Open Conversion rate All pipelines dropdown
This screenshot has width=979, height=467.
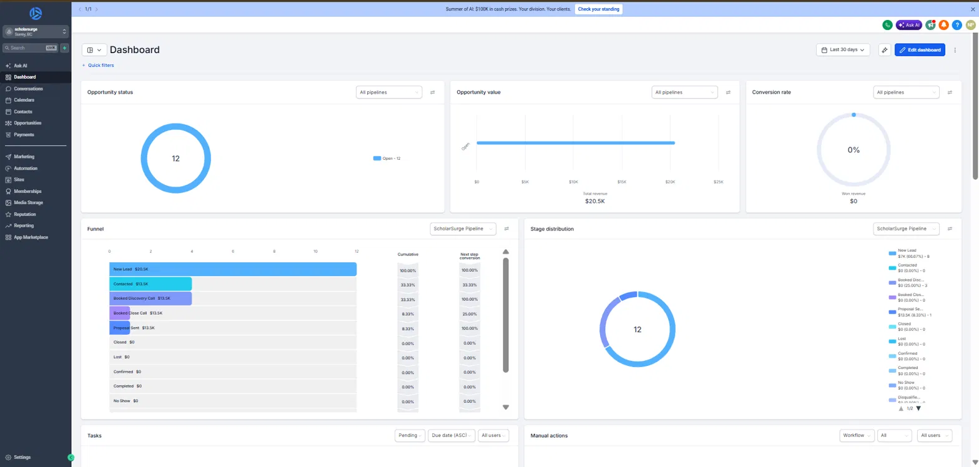click(906, 92)
